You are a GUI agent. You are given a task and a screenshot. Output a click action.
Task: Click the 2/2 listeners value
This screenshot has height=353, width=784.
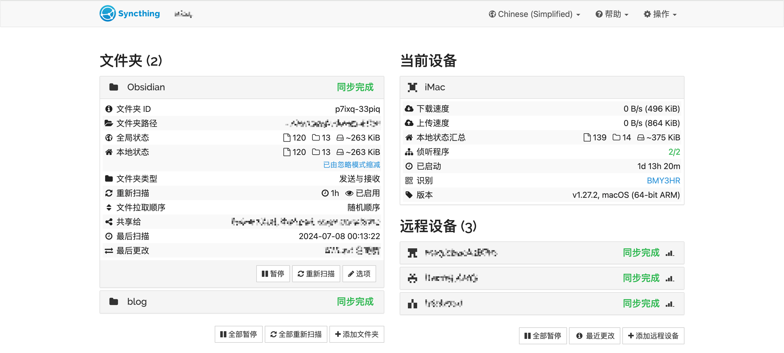(x=674, y=152)
